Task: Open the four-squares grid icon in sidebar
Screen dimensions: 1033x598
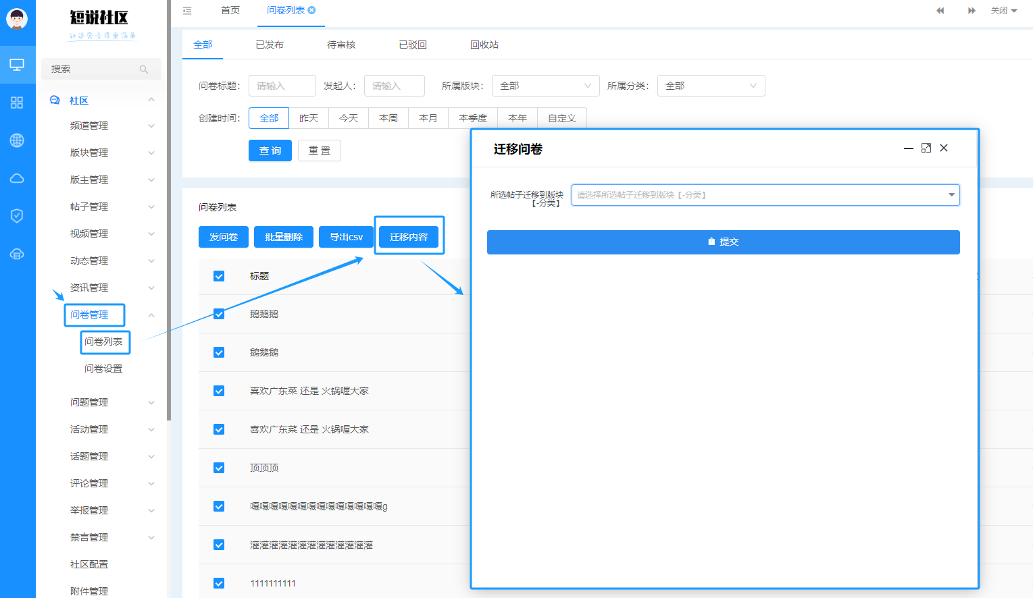Action: pyautogui.click(x=17, y=103)
